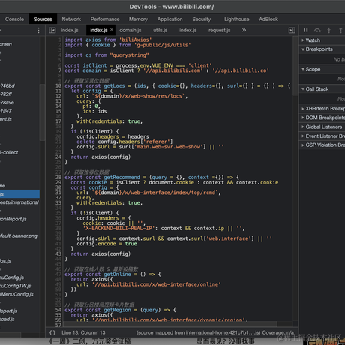Set breakpoint on line 24 gutter
Image resolution: width=345 pixels, height=345 pixels.
(58, 157)
